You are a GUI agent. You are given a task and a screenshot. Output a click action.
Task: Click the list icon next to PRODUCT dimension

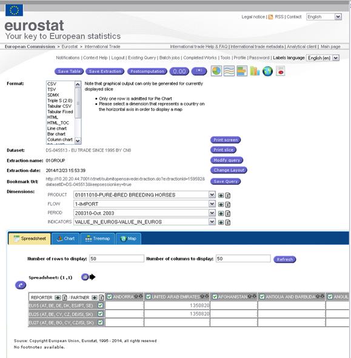227,195
